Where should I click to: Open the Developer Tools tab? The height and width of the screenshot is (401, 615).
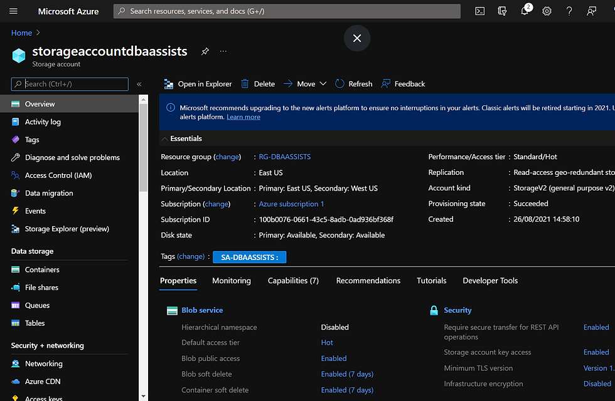pyautogui.click(x=490, y=281)
